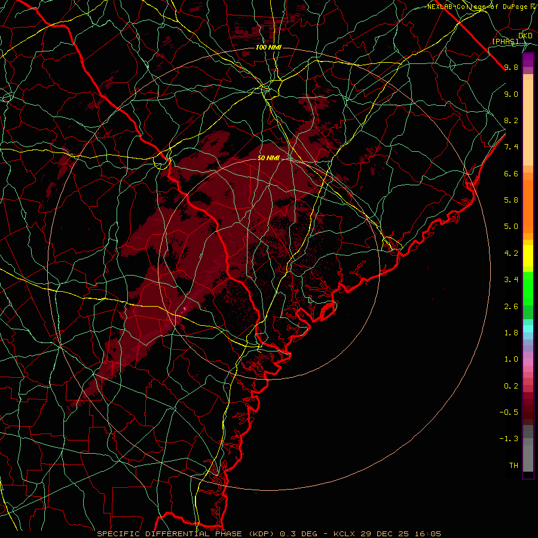
Task: Click the 6.6 color scale value
Action: point(511,173)
